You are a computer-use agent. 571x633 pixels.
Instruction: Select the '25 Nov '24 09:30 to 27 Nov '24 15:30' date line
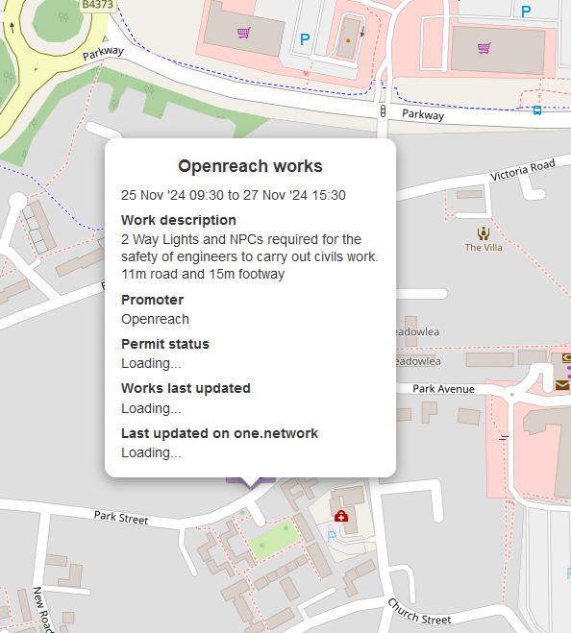pyautogui.click(x=234, y=195)
